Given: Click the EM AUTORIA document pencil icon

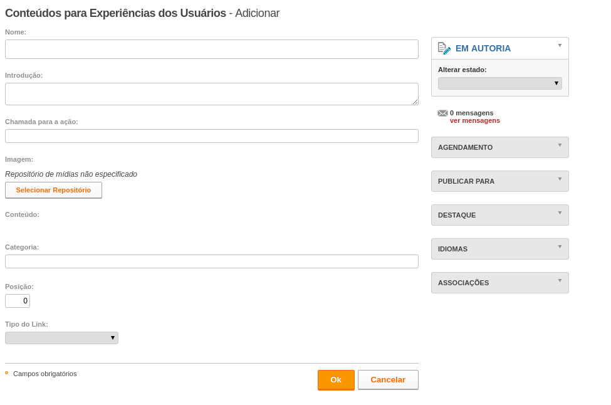Looking at the screenshot, I should (444, 48).
